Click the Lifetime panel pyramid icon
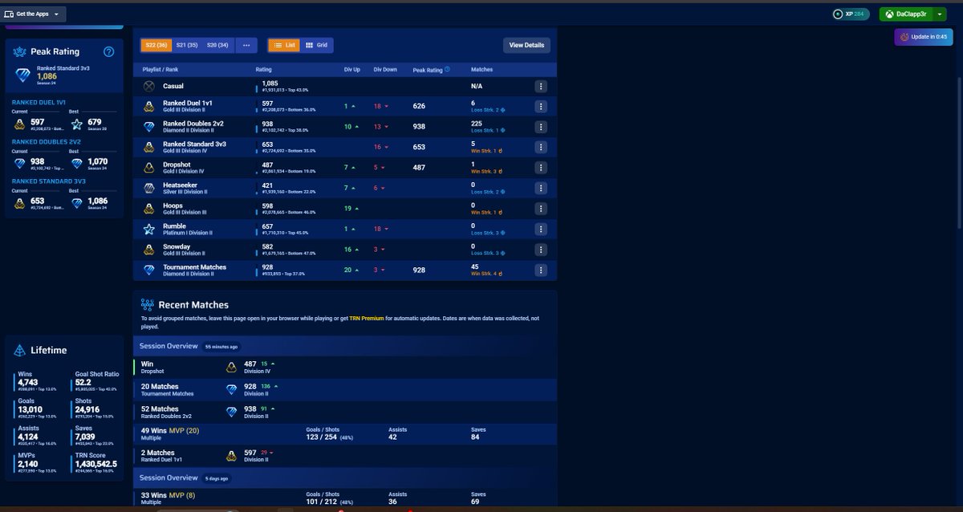The image size is (963, 512). 19,350
